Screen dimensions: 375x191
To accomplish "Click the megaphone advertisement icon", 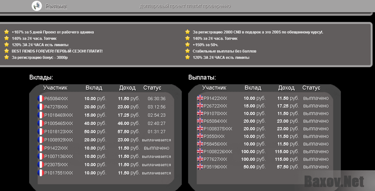I will [x=37, y=6].
